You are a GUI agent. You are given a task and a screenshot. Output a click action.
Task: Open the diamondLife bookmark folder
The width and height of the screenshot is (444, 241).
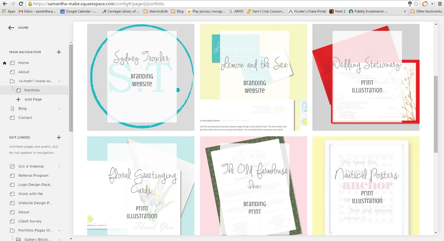(x=156, y=11)
